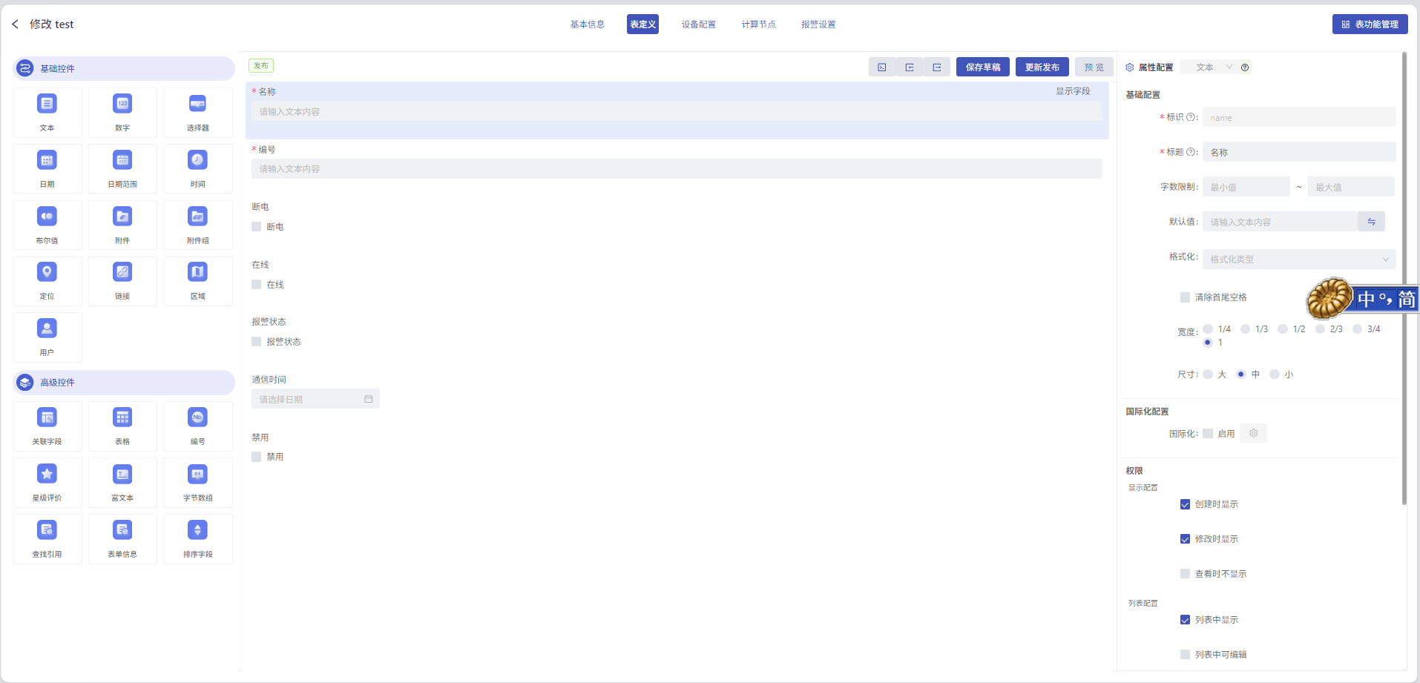Check the 断电 checkbox

tap(256, 227)
